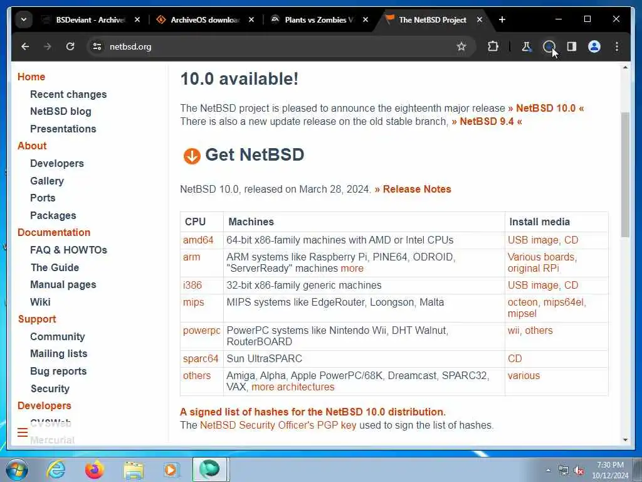Open Chrome Labs flask icon
This screenshot has width=642, height=482.
(x=527, y=46)
